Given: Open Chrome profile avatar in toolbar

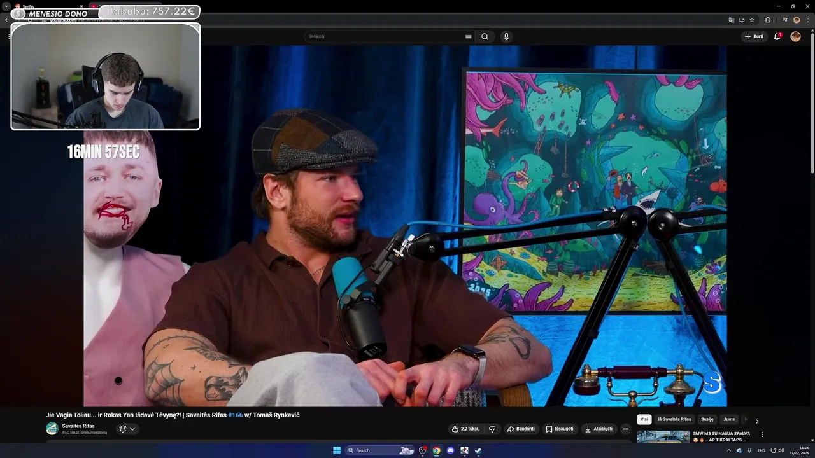Looking at the screenshot, I should tap(796, 20).
